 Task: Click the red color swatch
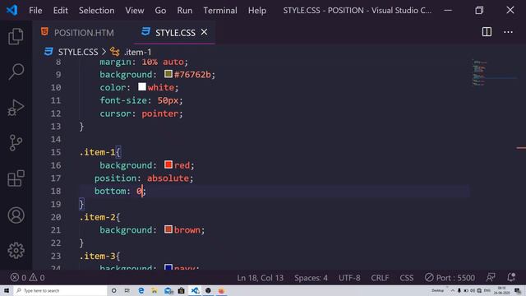tap(168, 164)
